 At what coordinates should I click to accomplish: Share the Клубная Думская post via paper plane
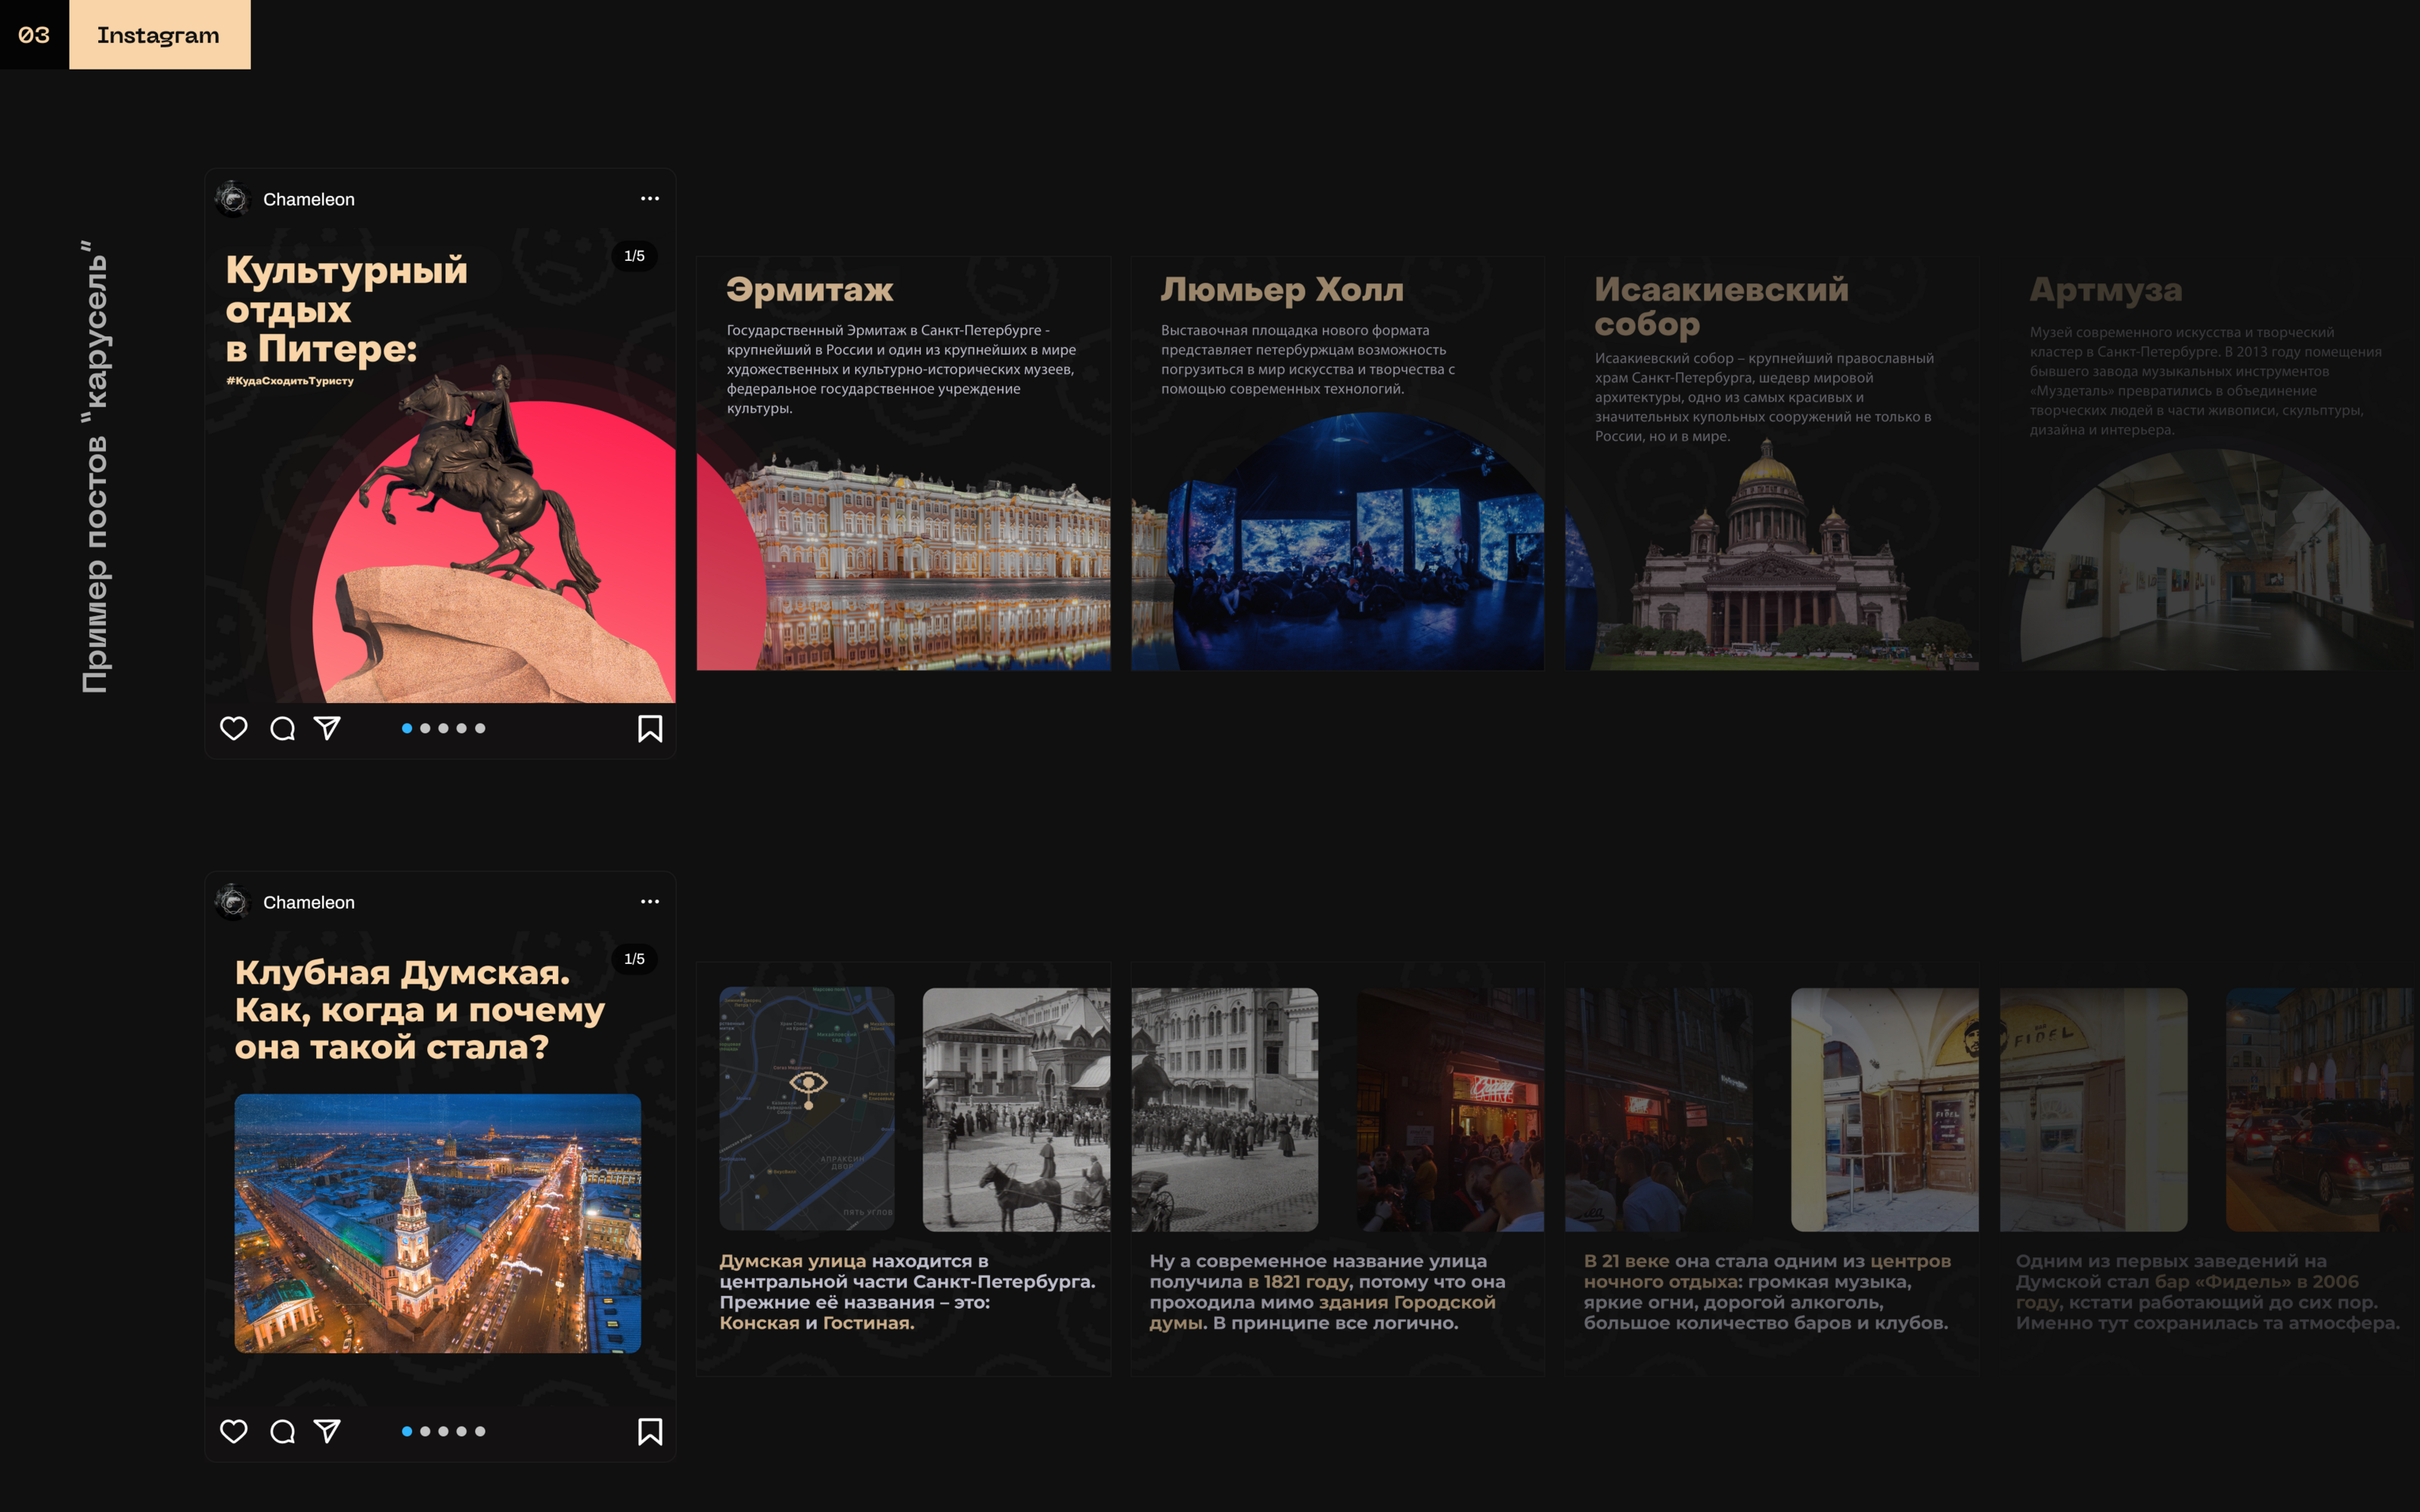[327, 1431]
